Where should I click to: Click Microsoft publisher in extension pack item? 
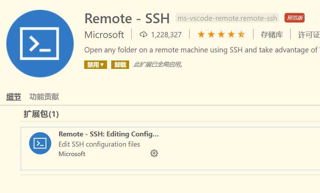coord(72,154)
